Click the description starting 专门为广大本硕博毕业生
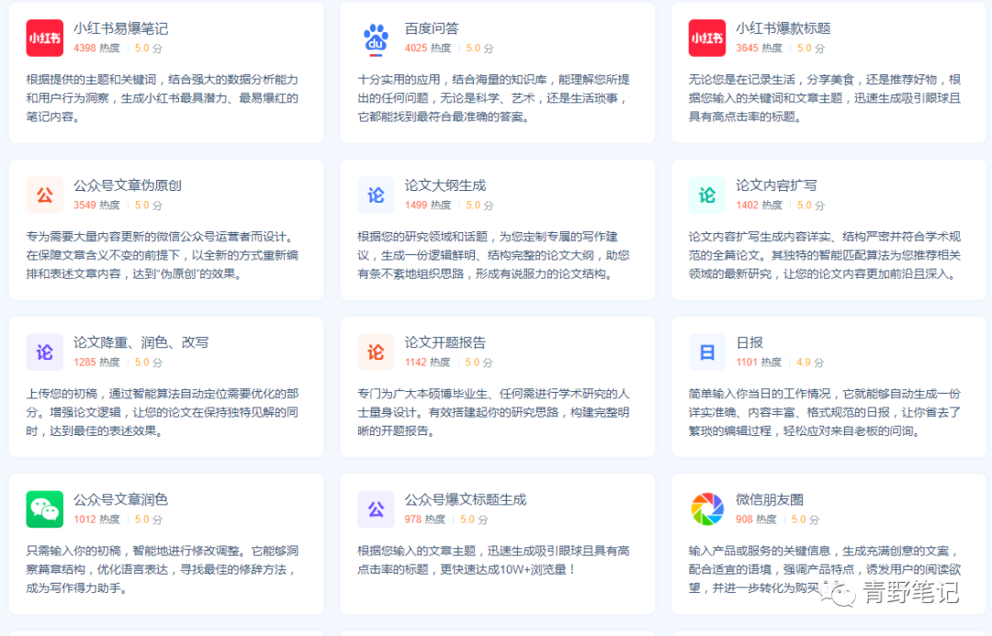This screenshot has width=992, height=636. click(x=493, y=412)
